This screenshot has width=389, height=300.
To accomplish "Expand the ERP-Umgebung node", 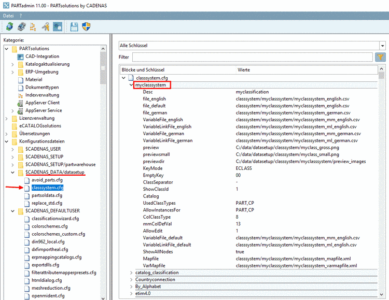I will 12,72.
